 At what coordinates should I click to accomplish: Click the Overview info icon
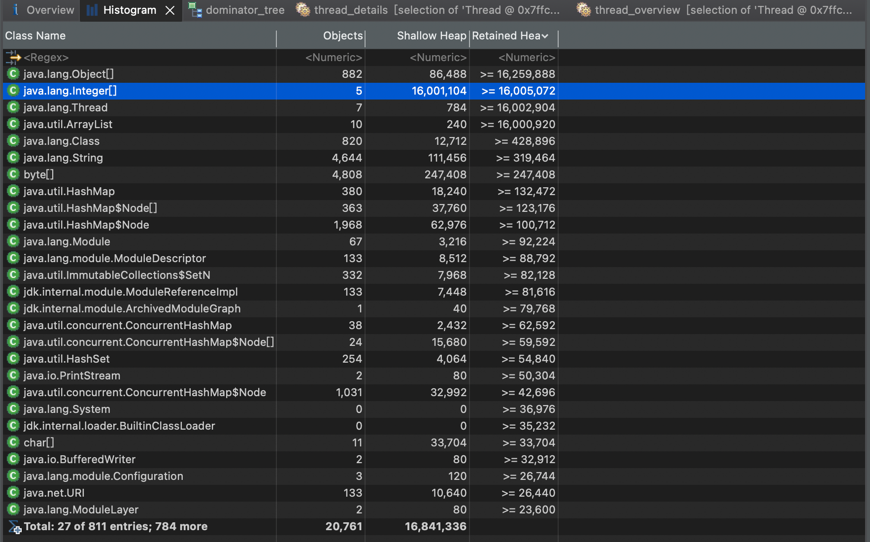coord(16,9)
